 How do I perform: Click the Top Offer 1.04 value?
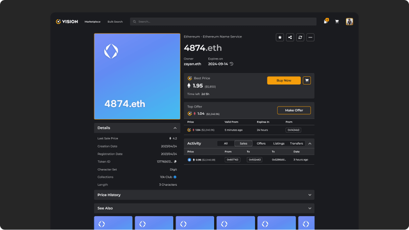(201, 114)
